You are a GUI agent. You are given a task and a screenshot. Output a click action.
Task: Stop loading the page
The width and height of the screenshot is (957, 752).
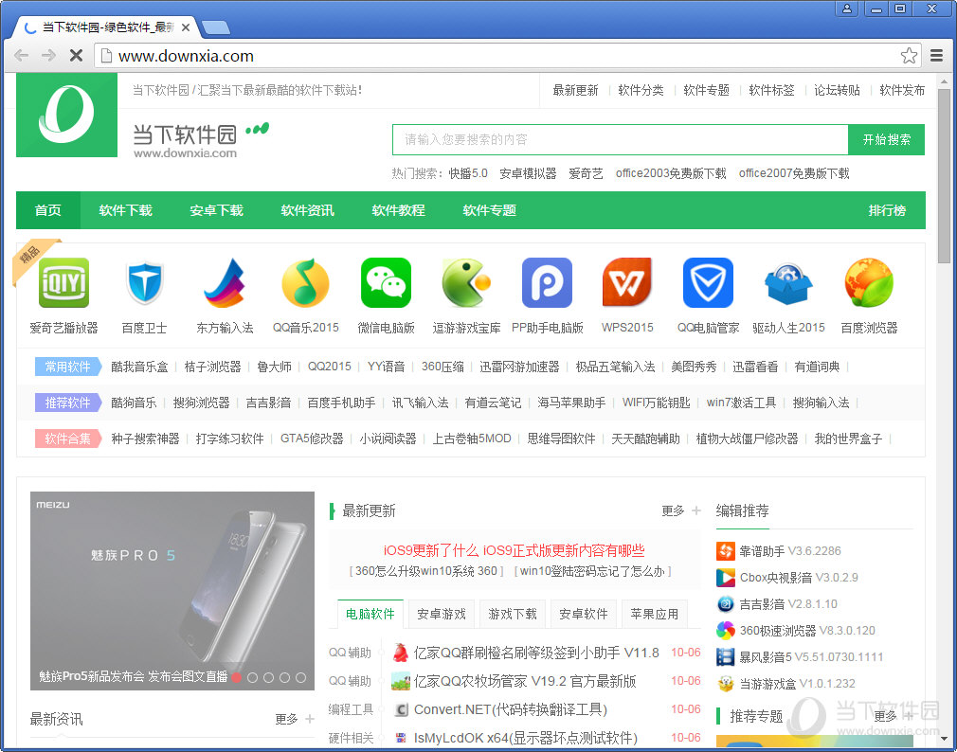(77, 56)
